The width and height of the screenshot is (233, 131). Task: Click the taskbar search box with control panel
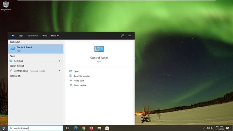click(x=36, y=128)
